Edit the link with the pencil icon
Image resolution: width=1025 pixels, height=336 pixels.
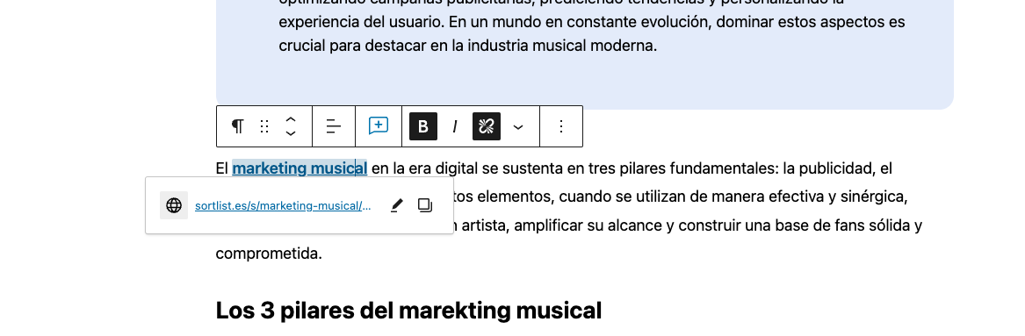(x=396, y=205)
